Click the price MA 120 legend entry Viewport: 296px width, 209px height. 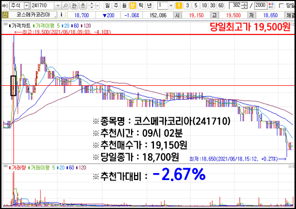point(86,26)
